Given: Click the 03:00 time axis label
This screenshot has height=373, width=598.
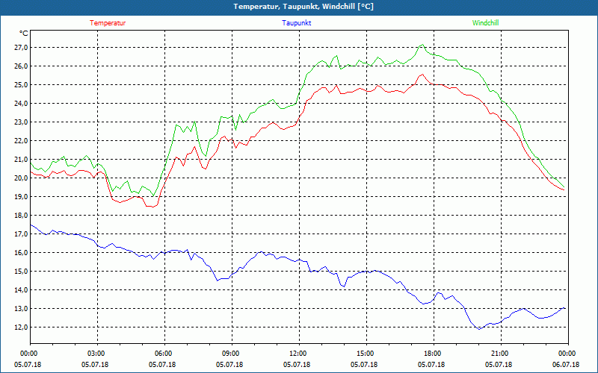Looking at the screenshot, I should click(98, 354).
